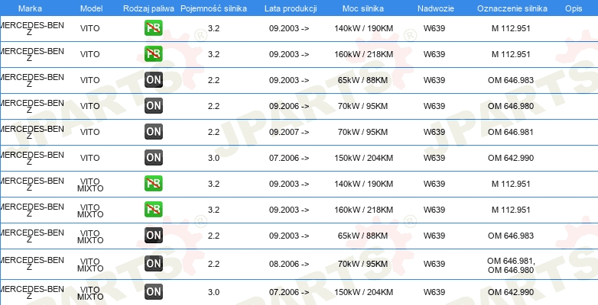This screenshot has height=305, width=598.
Task: Click 07.2006 -> in the VITO MIXTO row
Action: coord(289,293)
